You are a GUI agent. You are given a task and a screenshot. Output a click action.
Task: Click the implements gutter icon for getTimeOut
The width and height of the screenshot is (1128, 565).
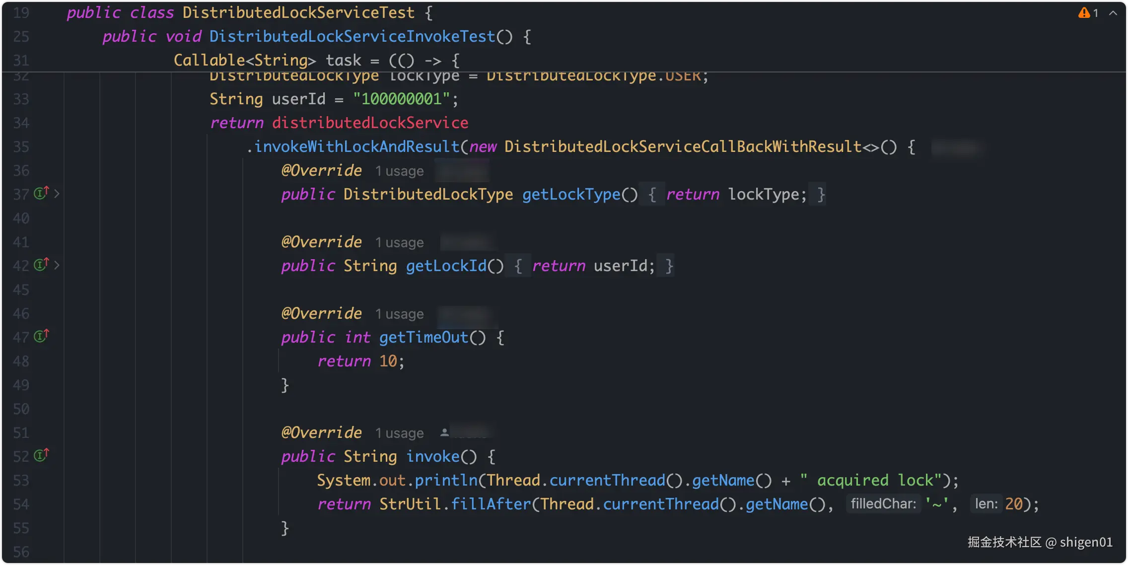click(41, 336)
